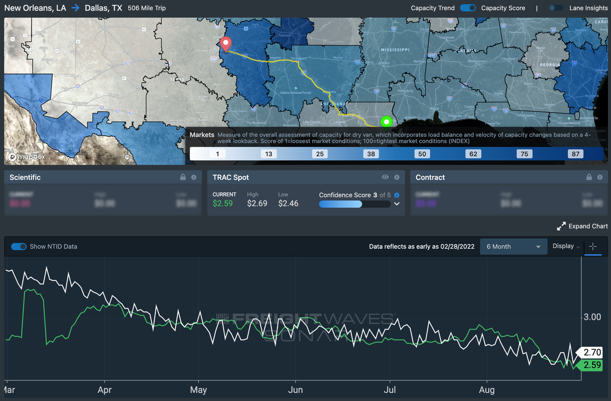Viewport: 611px width, 401px height.
Task: Toggle TRAC Spot visibility eye icon
Action: click(x=385, y=177)
